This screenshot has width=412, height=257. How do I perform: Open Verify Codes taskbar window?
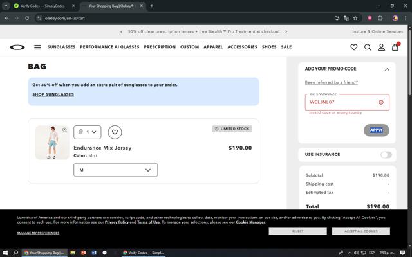144,253
